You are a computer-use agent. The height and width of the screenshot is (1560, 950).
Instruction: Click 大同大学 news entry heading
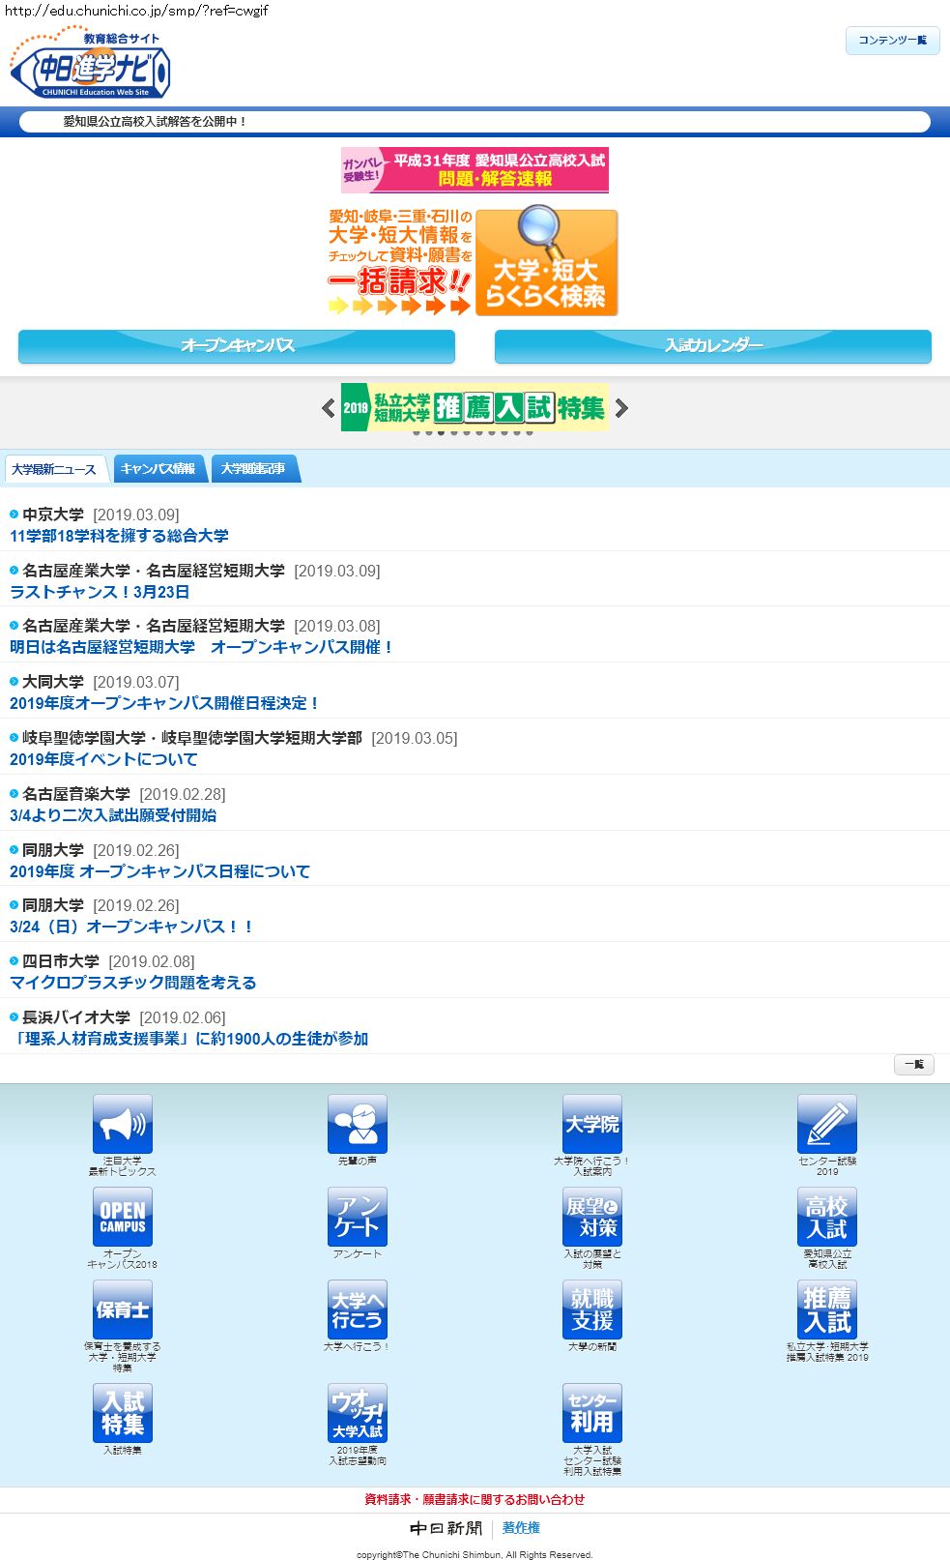[53, 682]
